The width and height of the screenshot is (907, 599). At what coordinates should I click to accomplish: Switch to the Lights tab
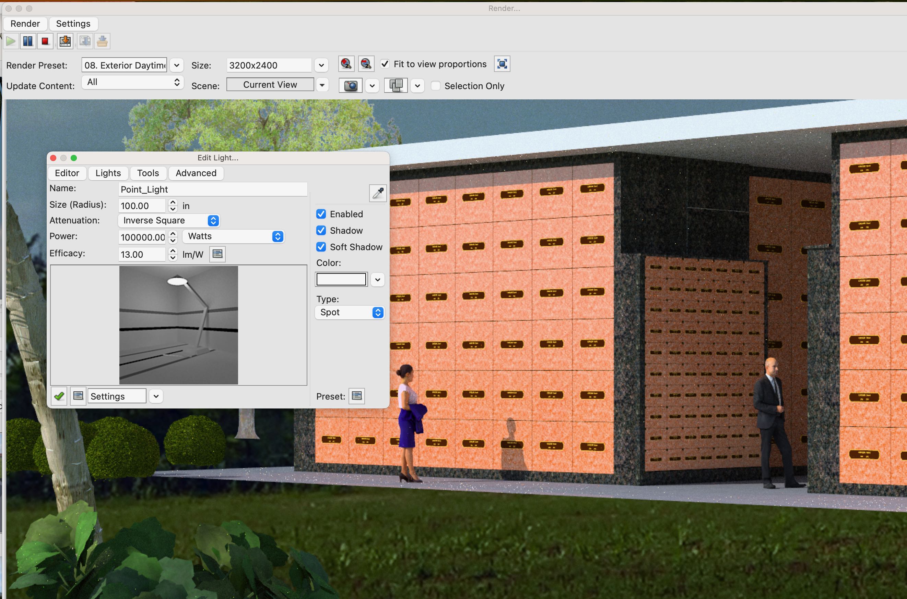tap(108, 173)
